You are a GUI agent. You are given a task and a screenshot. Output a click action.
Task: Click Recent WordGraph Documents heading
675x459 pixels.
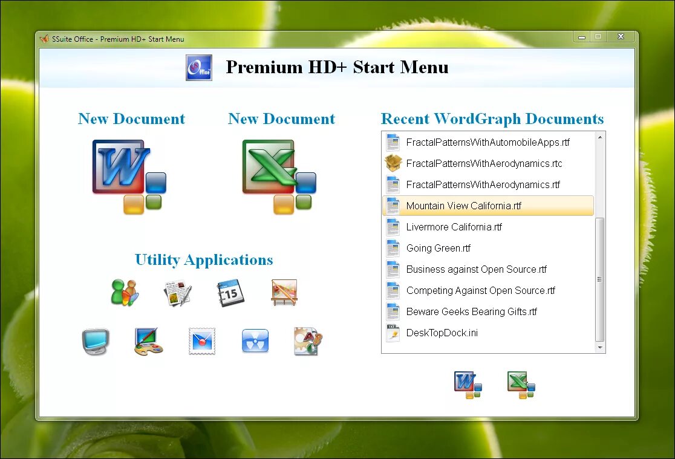[492, 119]
